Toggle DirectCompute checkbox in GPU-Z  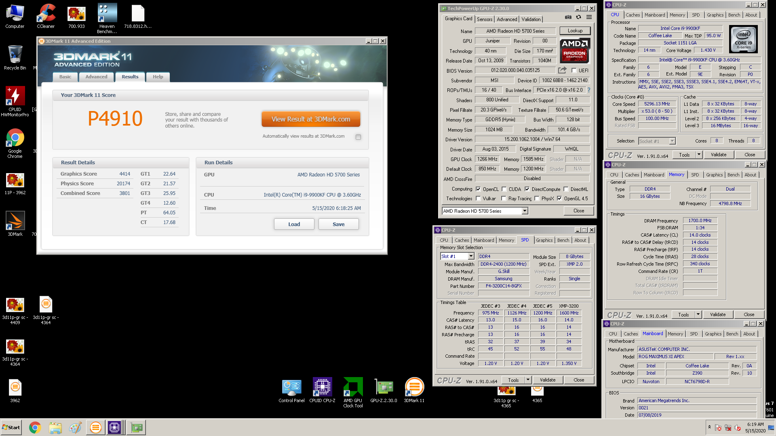click(527, 189)
